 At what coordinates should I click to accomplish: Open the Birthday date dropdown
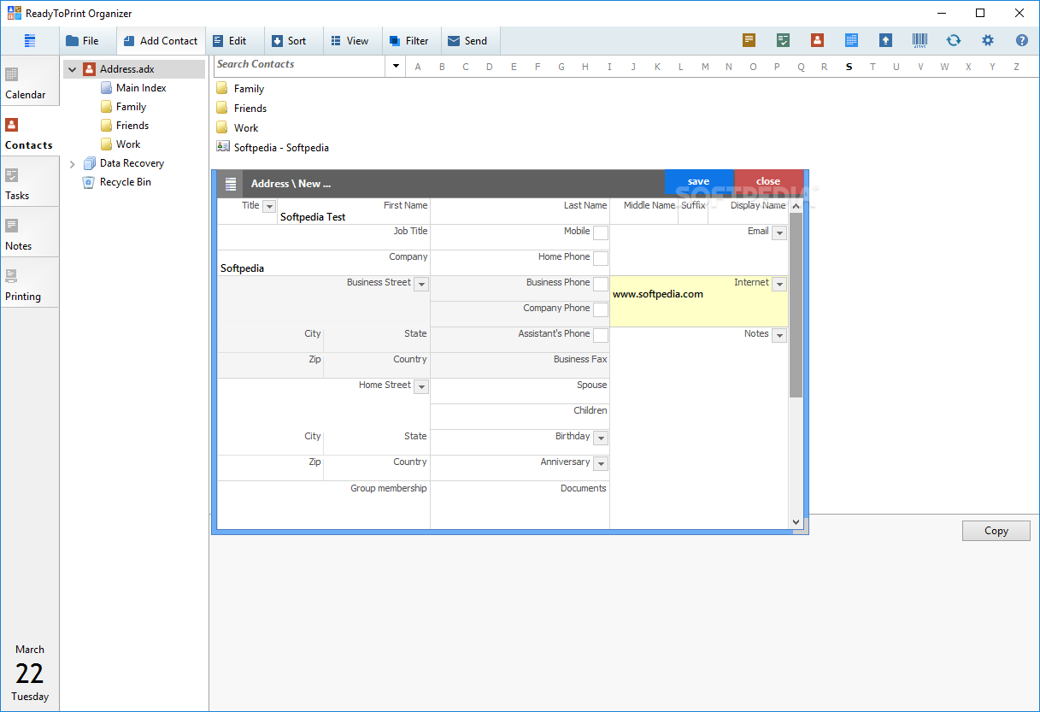[601, 438]
